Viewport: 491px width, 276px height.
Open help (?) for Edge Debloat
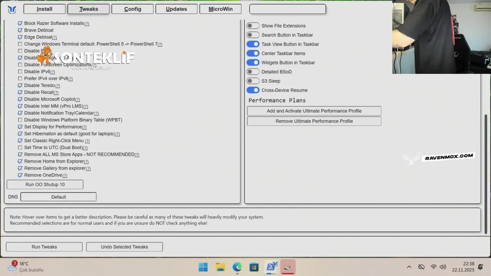coord(54,38)
